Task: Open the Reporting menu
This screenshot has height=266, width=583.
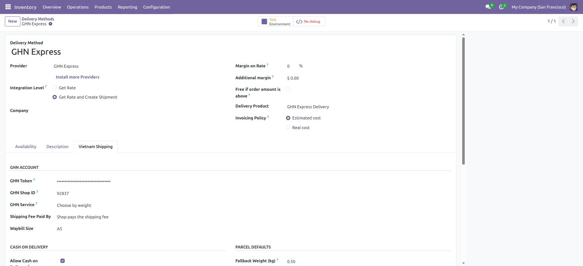Action: 127,7
